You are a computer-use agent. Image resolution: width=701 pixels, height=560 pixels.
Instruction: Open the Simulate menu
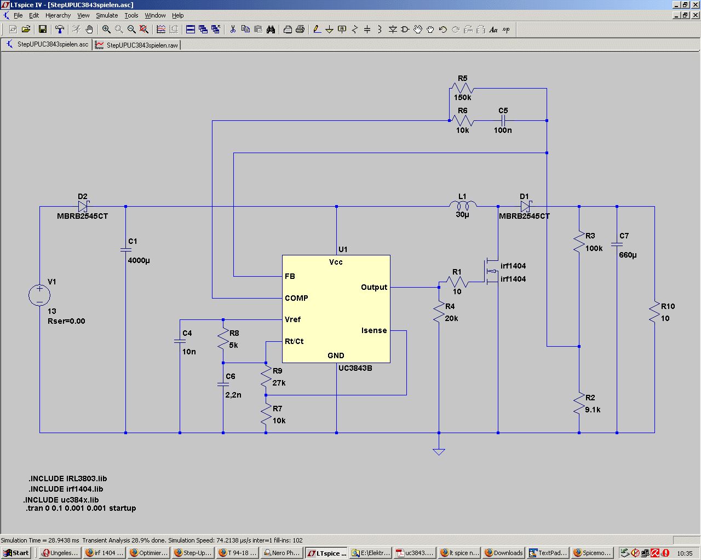click(x=107, y=15)
